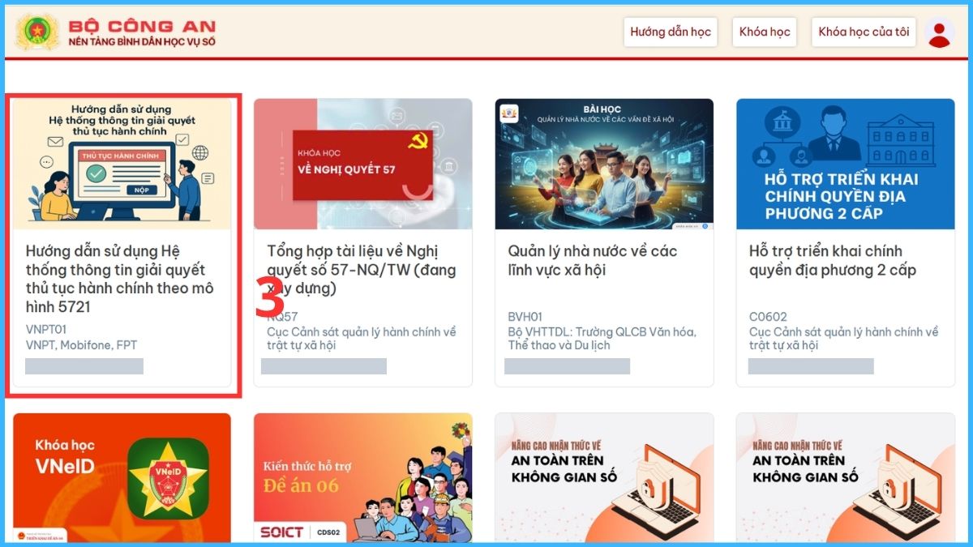The image size is (973, 547).
Task: Open the Hướng dẫn học button
Action: 671,32
